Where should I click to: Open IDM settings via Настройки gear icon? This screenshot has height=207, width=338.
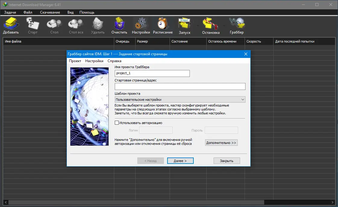tap(140, 25)
